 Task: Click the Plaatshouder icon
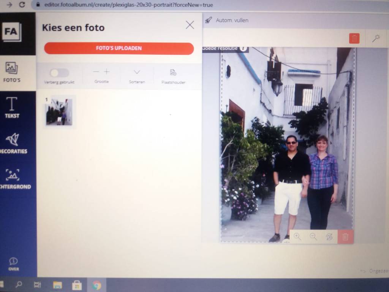click(x=173, y=73)
